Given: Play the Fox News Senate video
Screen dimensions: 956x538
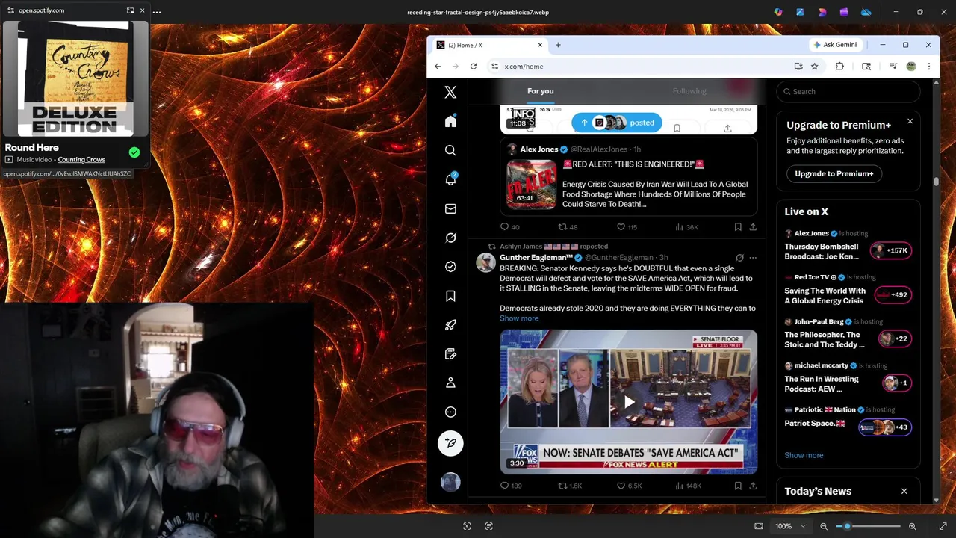Looking at the screenshot, I should (629, 402).
